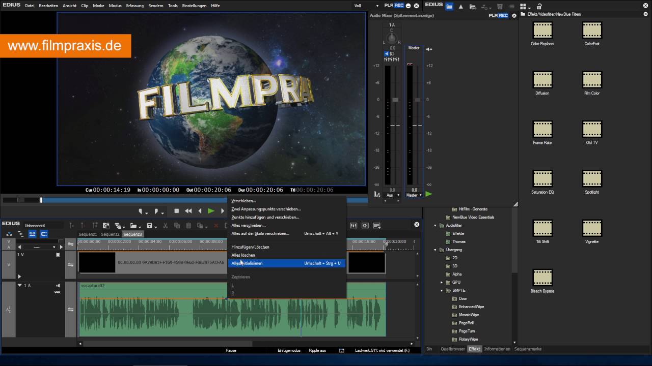Select the Alpha folder under Übergang
The width and height of the screenshot is (652, 366).
457,274
